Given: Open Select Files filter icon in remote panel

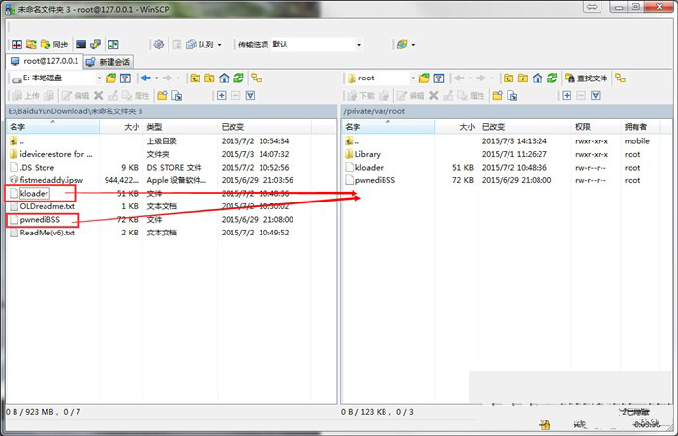Looking at the screenshot, I should [596, 95].
